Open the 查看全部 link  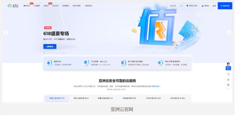(156, 86)
